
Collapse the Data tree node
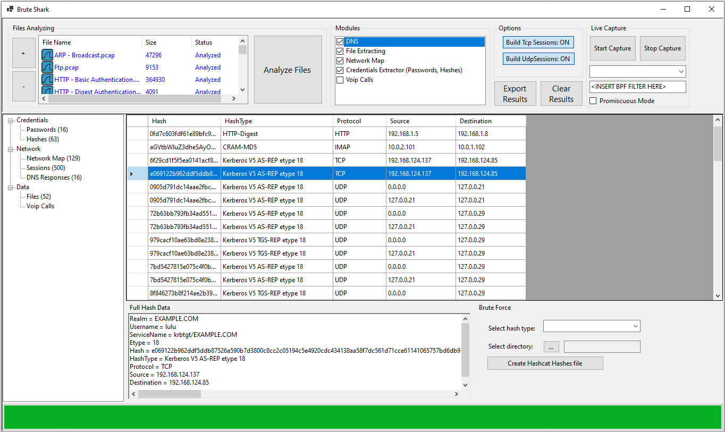pyautogui.click(x=11, y=188)
